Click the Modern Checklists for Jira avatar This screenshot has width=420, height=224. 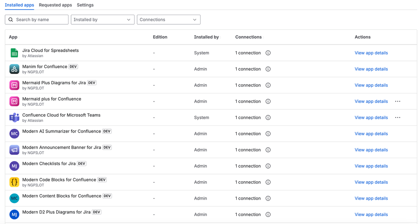coord(14,166)
